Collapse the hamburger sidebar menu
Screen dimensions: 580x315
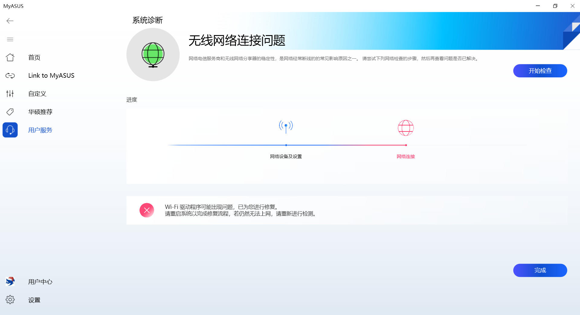click(10, 39)
